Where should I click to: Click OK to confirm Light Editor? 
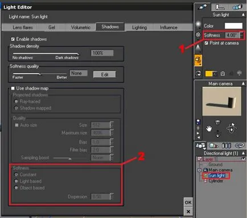[188, 203]
